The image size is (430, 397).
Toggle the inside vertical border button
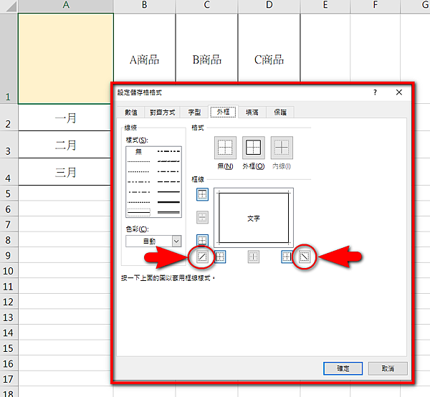pyautogui.click(x=254, y=257)
